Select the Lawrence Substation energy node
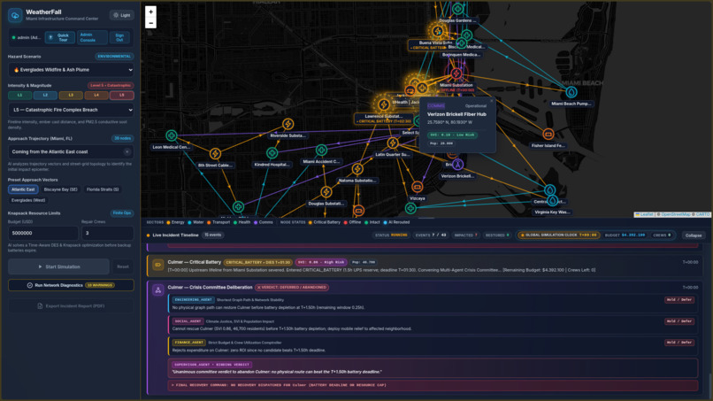Screen dimensions: 713x401 [x=384, y=104]
